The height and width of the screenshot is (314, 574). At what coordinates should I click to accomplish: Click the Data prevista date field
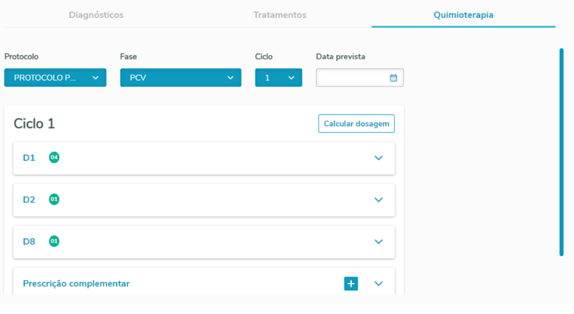[x=360, y=78]
